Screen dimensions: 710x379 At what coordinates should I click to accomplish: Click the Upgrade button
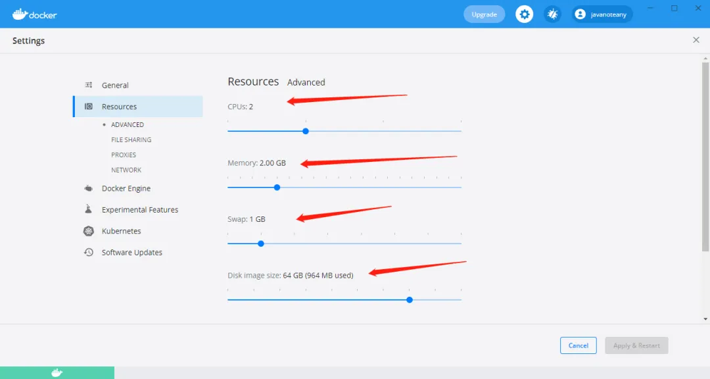click(484, 14)
